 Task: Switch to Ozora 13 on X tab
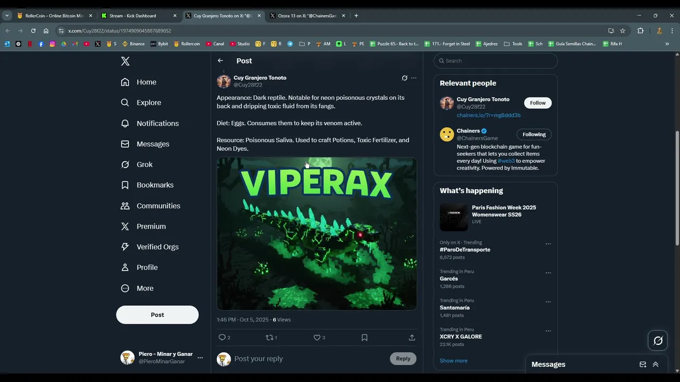[x=307, y=16]
